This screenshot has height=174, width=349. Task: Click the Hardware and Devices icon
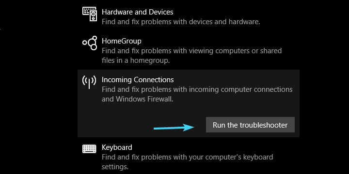coord(90,14)
